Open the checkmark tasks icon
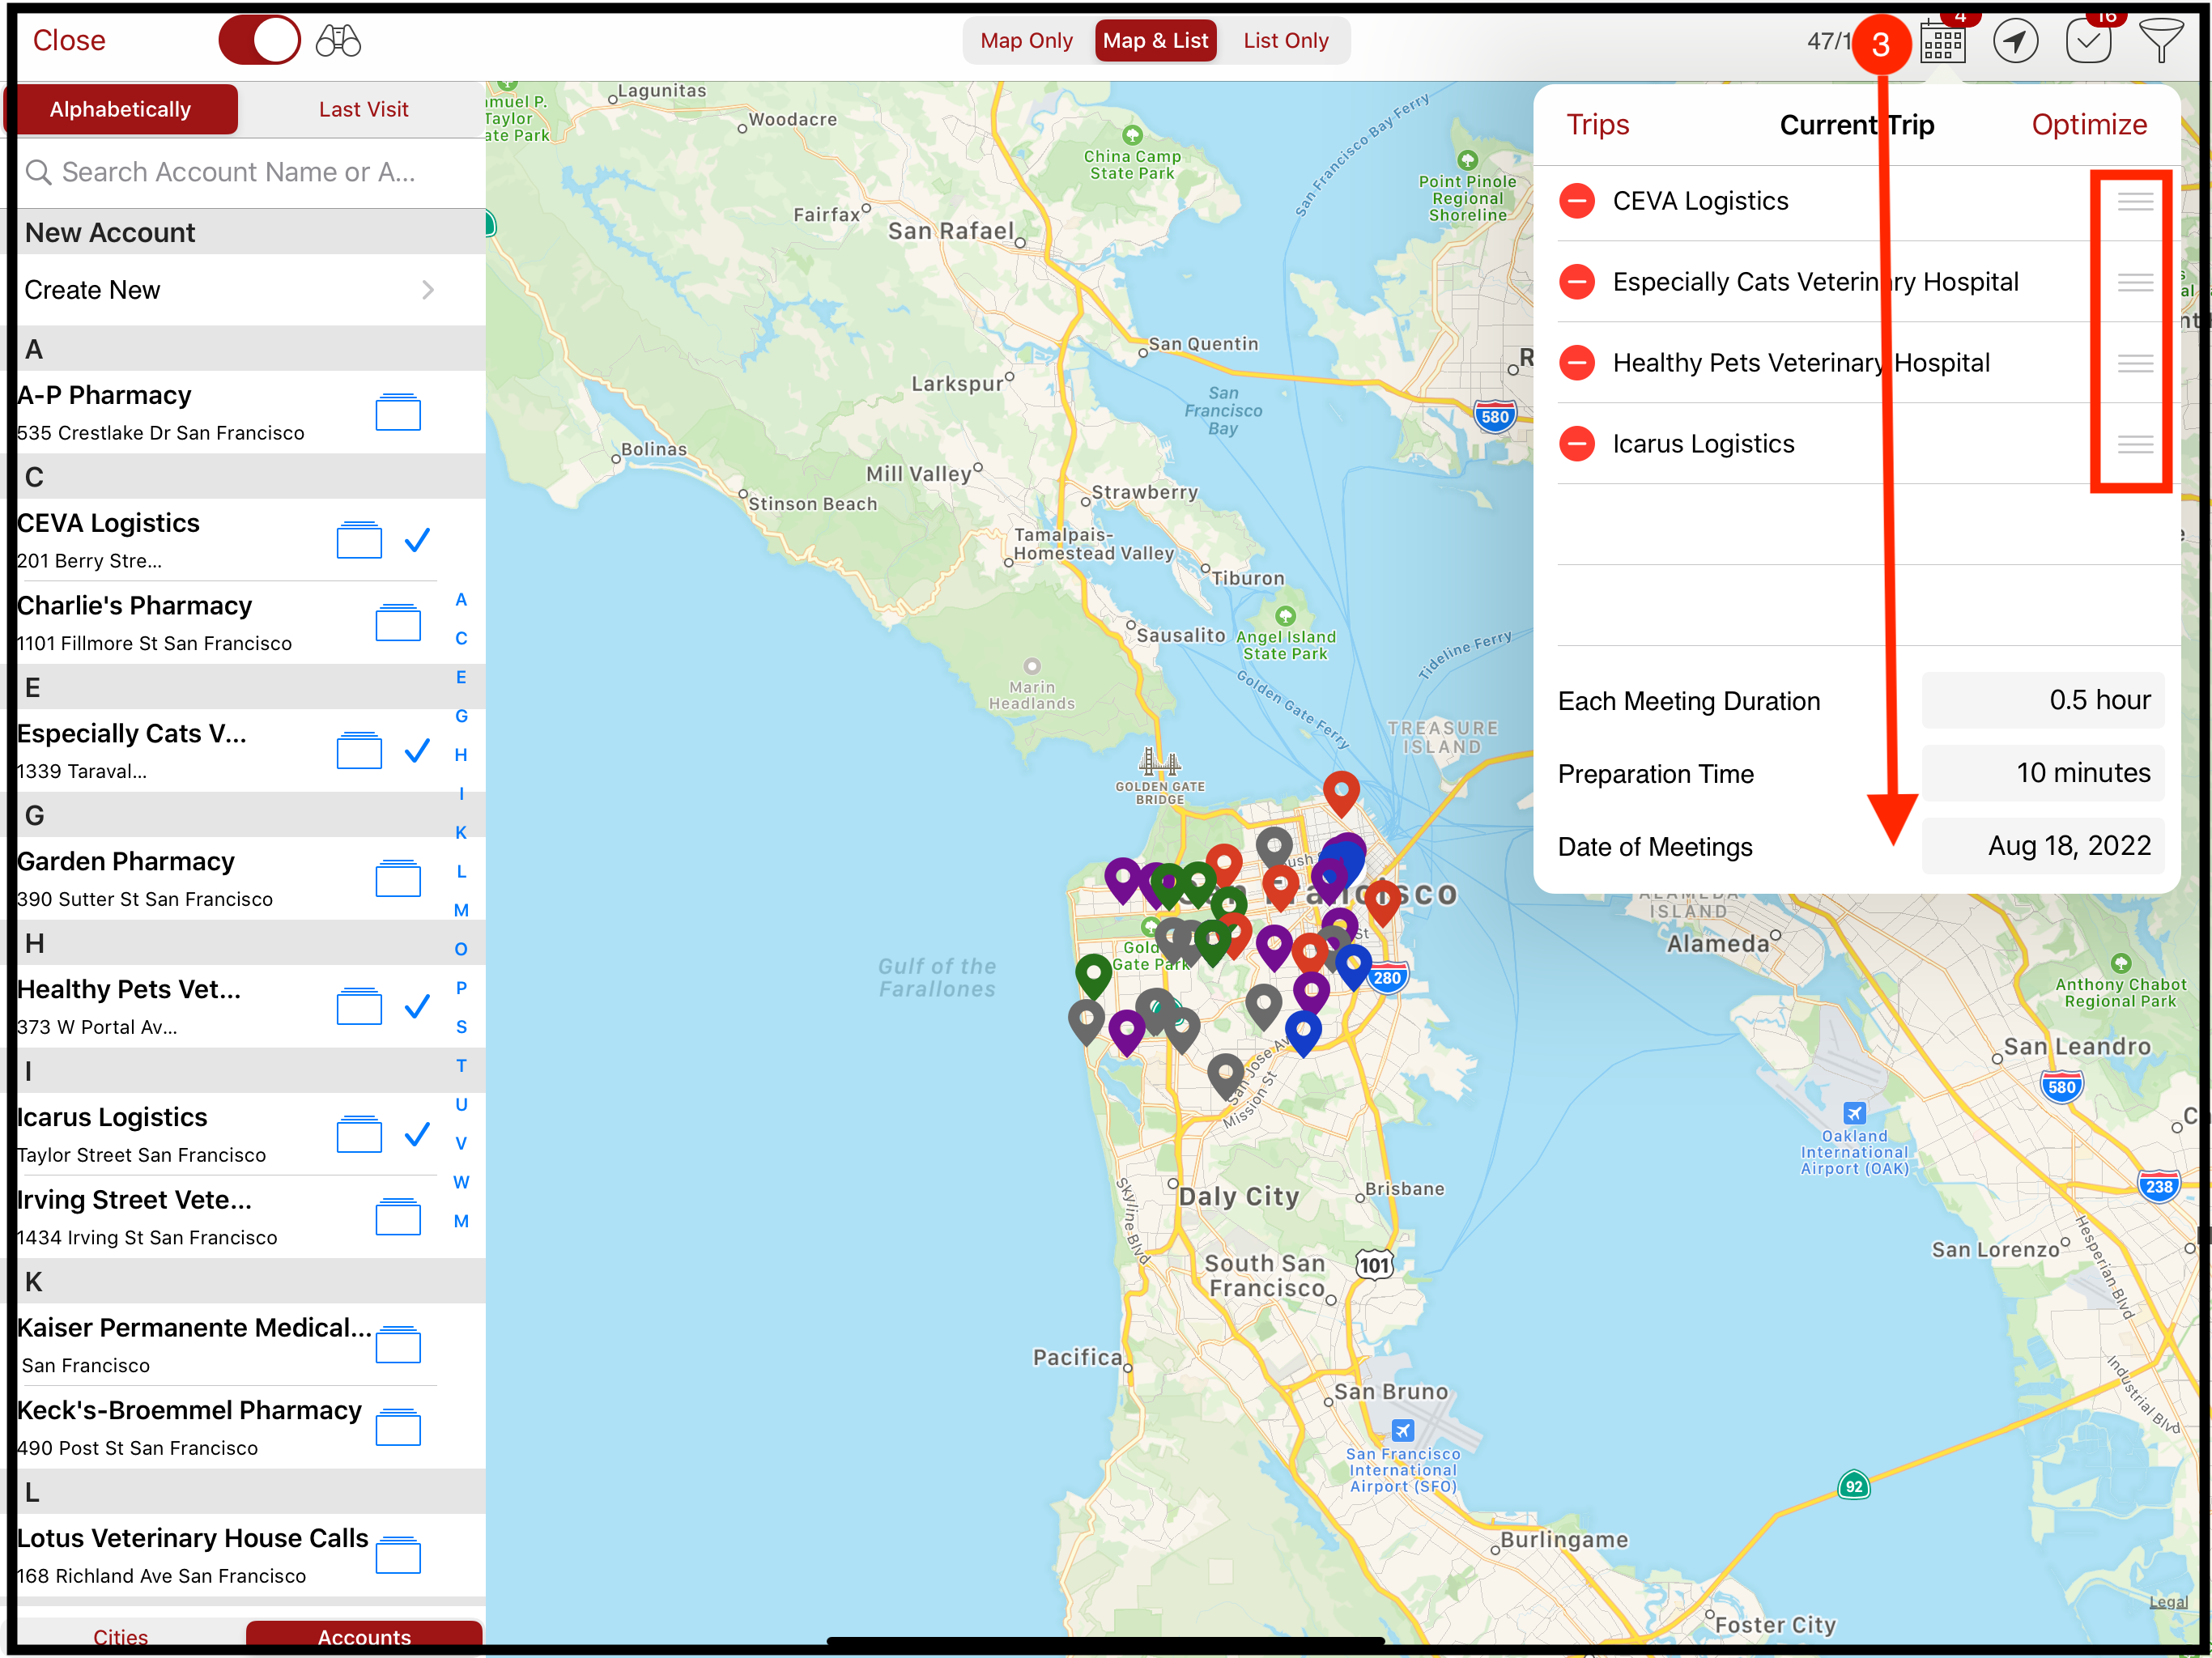The height and width of the screenshot is (1658, 2212). click(x=2088, y=42)
